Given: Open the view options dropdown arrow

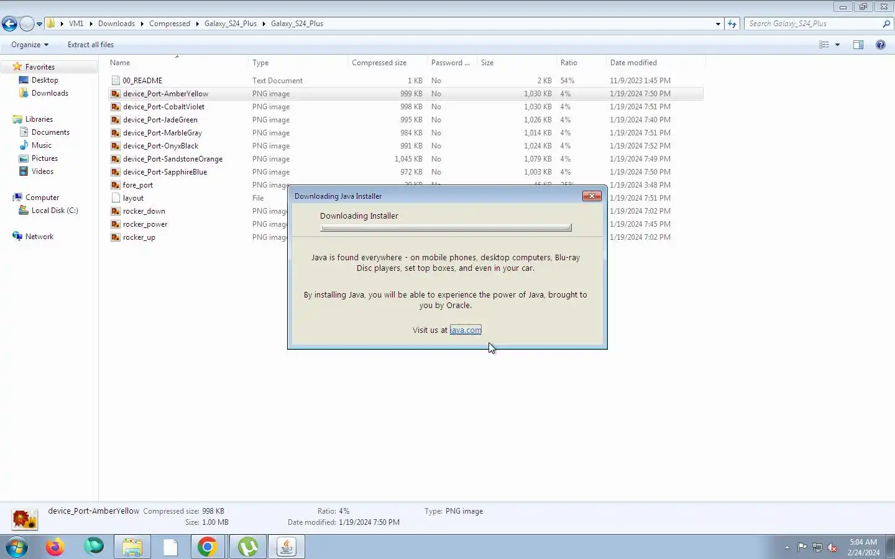Looking at the screenshot, I should (837, 45).
